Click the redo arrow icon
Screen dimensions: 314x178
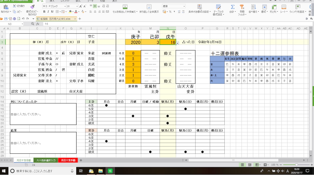point(28,19)
